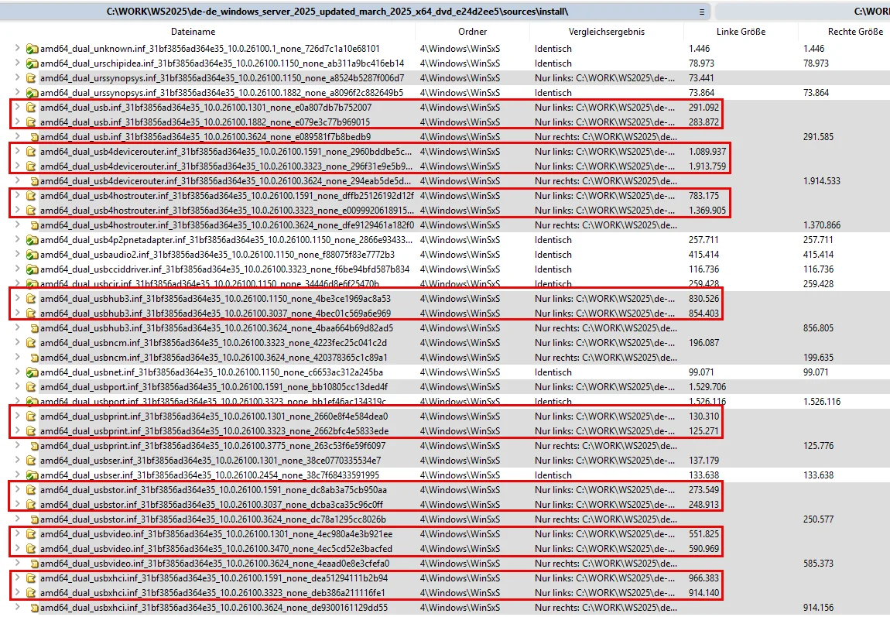Click left size value 196.087
This screenshot has width=890, height=617.
(x=703, y=343)
